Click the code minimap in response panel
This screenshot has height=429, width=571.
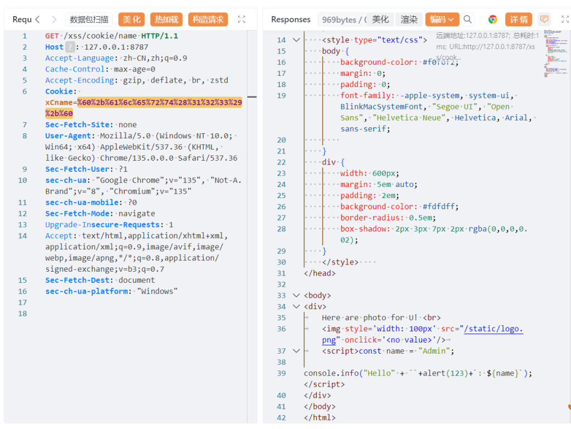(554, 56)
